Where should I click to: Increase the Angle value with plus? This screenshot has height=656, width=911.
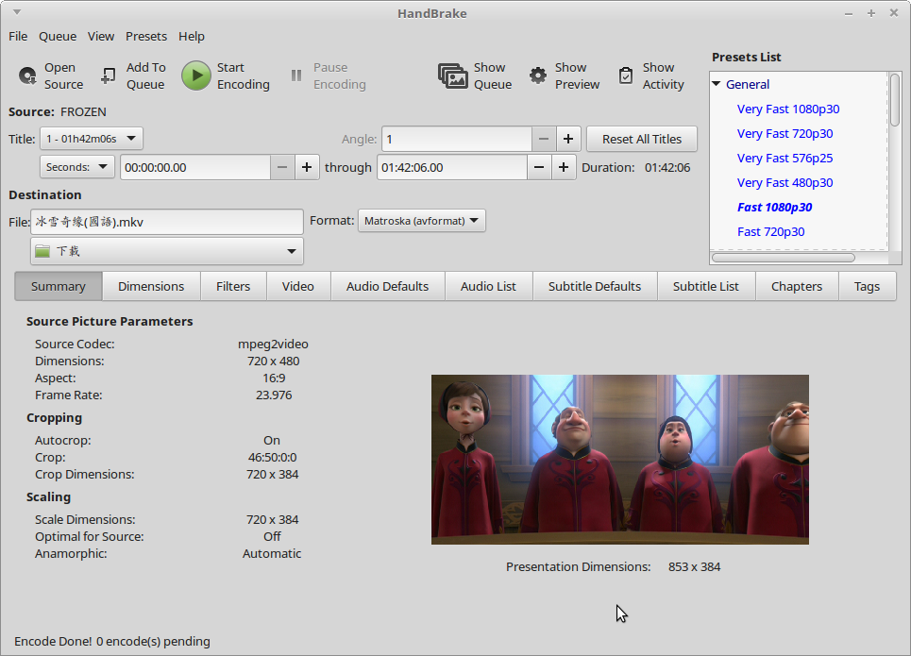point(568,139)
